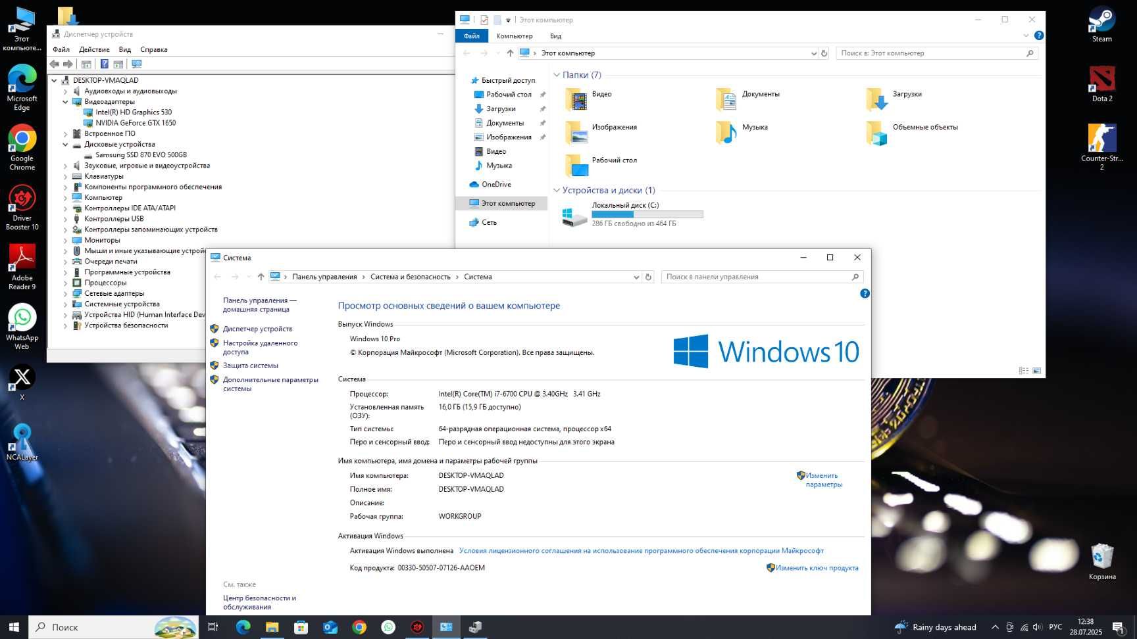The image size is (1137, 639).
Task: Open help icon in Система window
Action: tap(865, 293)
